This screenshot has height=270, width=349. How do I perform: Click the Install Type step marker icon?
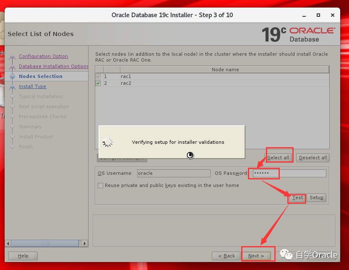point(13,87)
